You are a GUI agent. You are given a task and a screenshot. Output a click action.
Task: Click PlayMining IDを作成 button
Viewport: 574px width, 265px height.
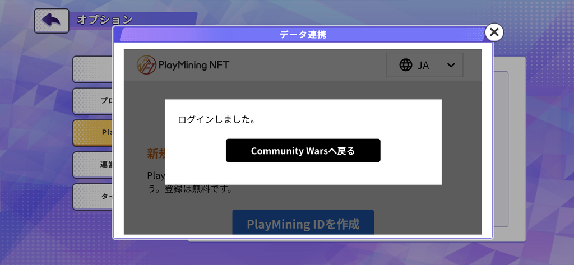click(303, 222)
